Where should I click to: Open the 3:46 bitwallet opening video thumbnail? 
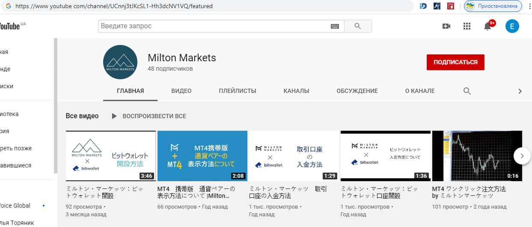(110, 156)
